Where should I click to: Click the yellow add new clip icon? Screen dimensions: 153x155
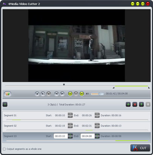coord(82,94)
